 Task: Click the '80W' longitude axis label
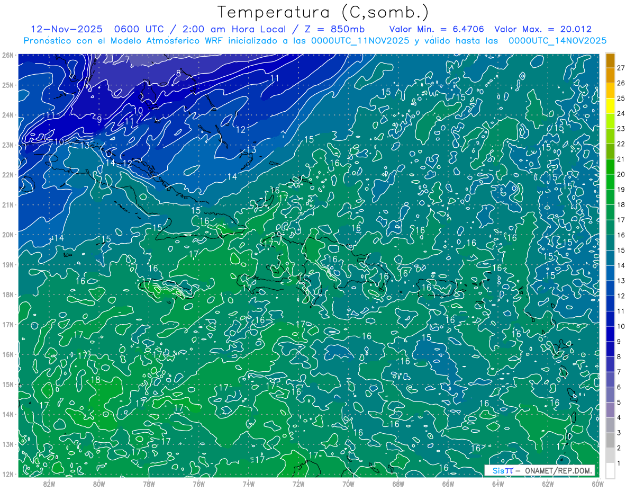(x=99, y=484)
